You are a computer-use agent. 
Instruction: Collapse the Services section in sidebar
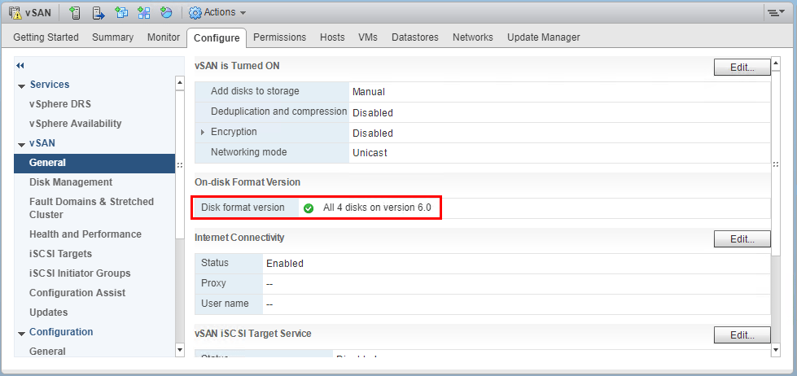click(21, 85)
